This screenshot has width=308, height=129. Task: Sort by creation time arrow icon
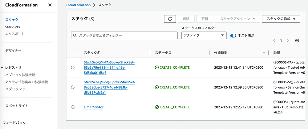coord(264,53)
